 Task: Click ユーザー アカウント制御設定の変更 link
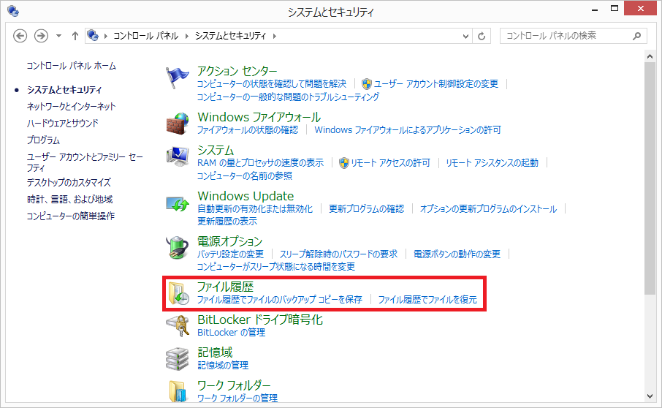pos(436,84)
